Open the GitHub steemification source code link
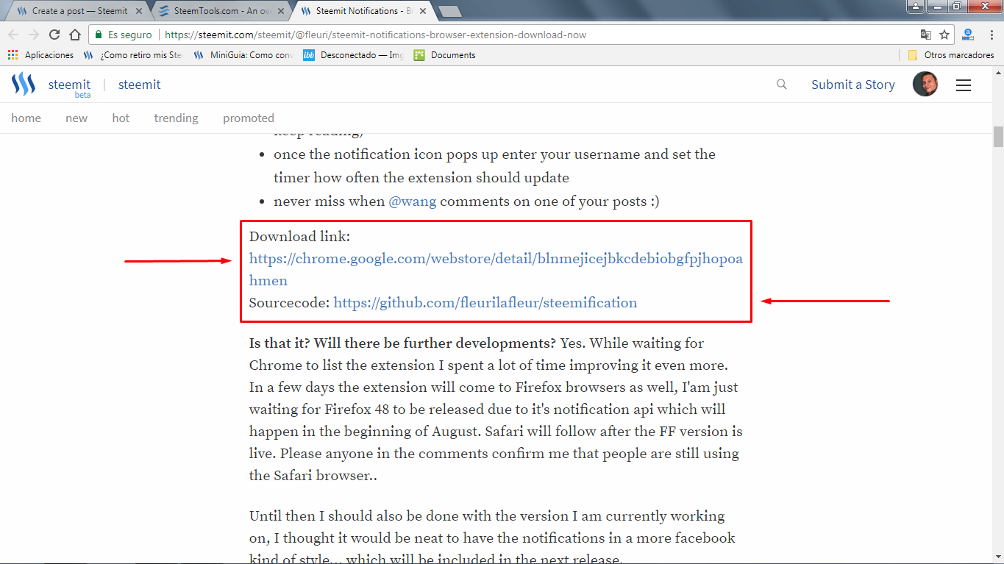 tap(485, 302)
